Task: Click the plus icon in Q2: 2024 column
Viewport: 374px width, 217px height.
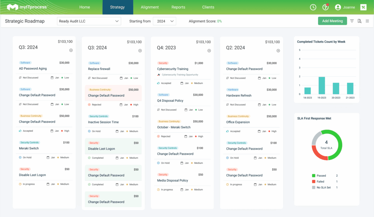Action: tap(278, 51)
